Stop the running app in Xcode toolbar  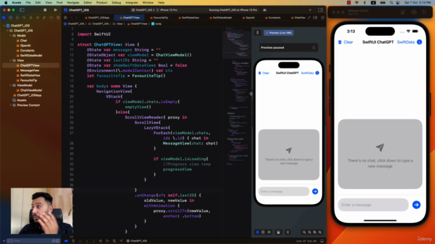(x=45, y=10)
